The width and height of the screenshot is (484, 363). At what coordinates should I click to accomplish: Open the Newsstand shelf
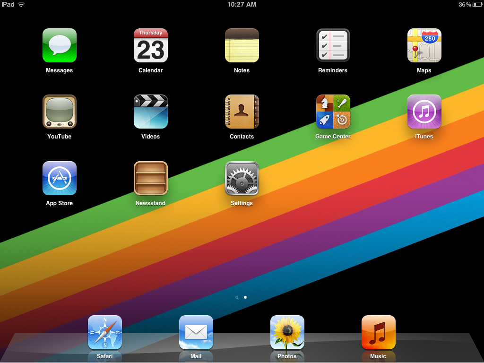point(150,178)
